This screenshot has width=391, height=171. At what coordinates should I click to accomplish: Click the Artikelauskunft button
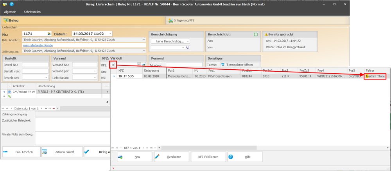[62, 152]
